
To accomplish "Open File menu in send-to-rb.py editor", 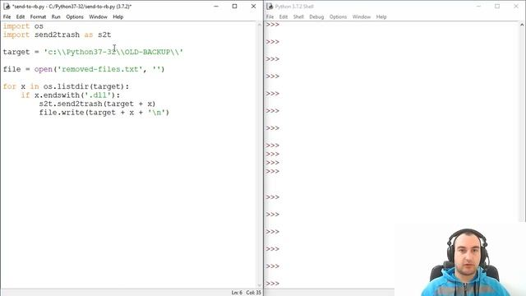I will 7,16.
